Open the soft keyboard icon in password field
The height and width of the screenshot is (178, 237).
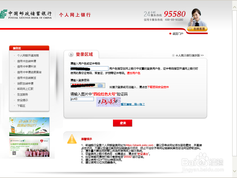tap(100, 86)
